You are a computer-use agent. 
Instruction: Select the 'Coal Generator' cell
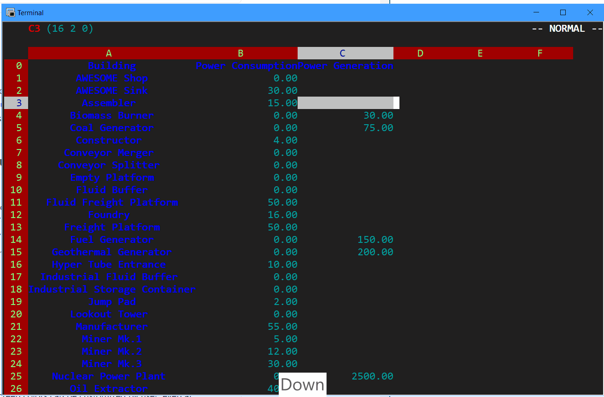click(x=112, y=128)
